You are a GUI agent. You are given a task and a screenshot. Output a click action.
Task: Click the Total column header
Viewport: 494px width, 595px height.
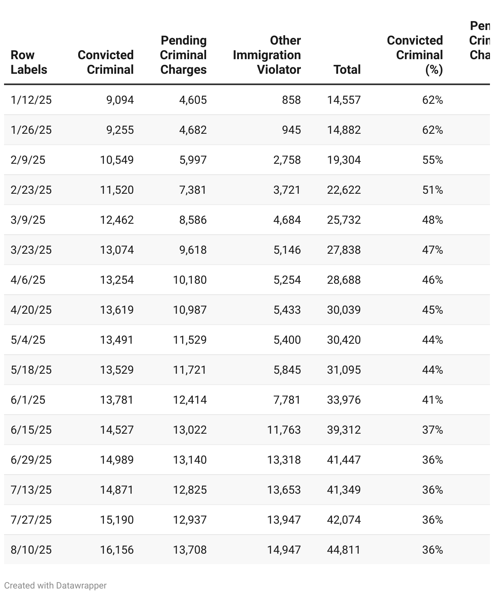[347, 70]
